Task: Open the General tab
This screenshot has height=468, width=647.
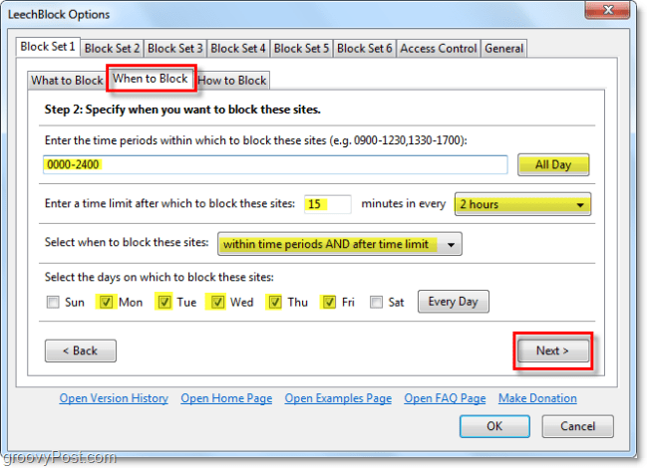Action: pos(503,49)
